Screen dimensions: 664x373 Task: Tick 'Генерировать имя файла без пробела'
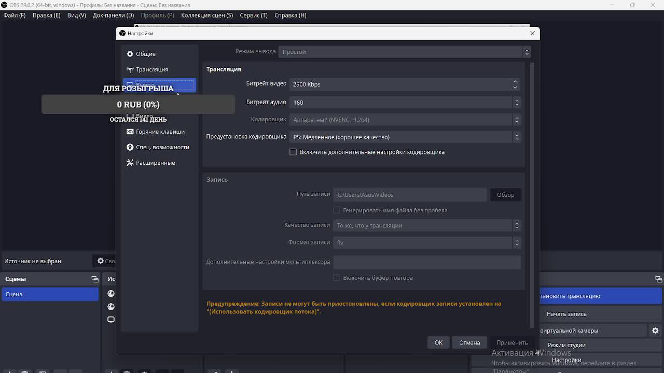337,210
